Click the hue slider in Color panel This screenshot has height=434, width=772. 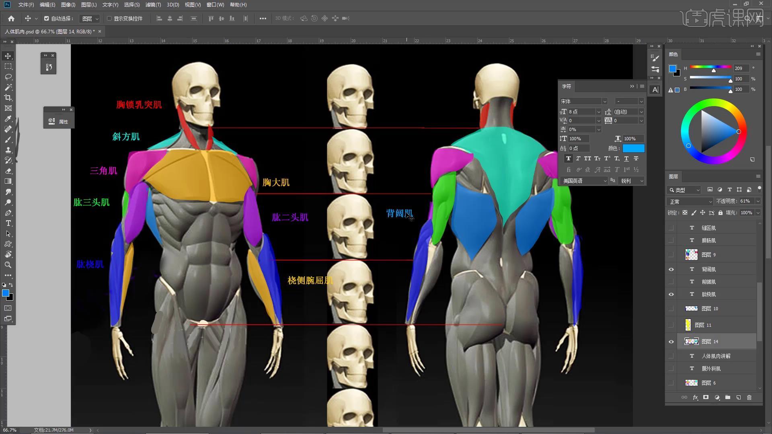(710, 67)
